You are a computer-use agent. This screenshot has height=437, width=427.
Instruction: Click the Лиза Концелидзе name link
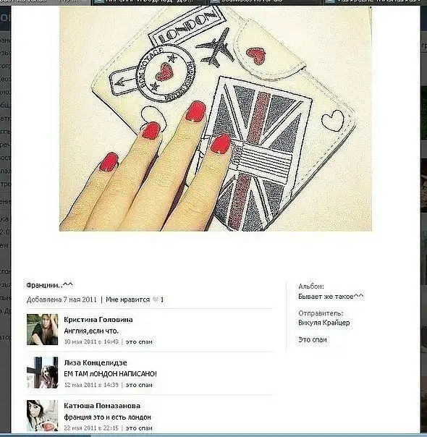click(96, 363)
